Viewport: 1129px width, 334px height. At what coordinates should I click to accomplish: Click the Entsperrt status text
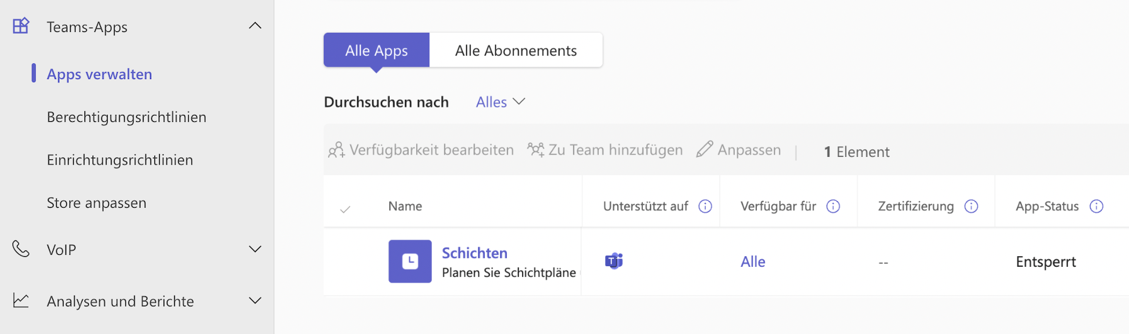tap(1046, 262)
